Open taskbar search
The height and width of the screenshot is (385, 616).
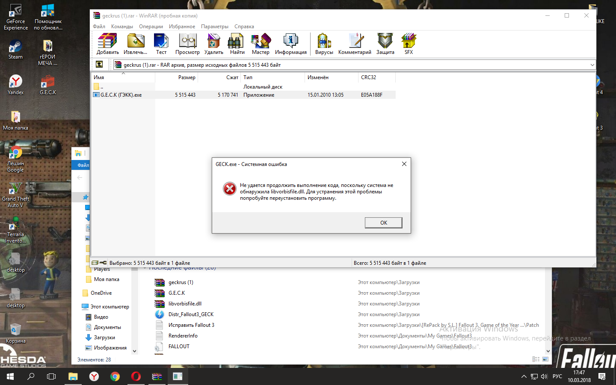tap(31, 376)
